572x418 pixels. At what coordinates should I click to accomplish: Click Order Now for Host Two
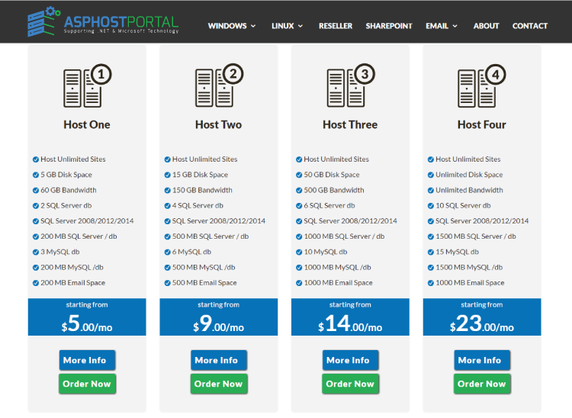219,384
